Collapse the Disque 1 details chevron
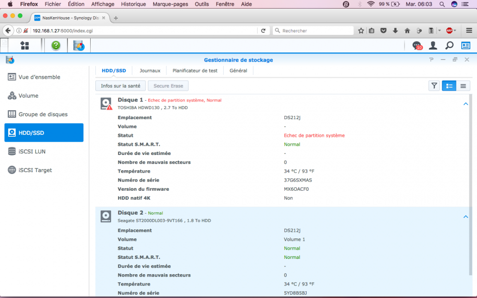477x298 pixels. point(466,104)
